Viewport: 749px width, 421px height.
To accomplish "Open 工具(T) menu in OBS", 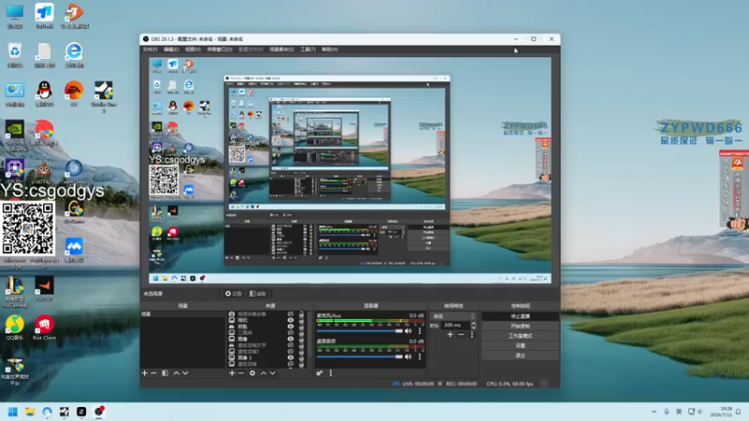I will click(308, 50).
